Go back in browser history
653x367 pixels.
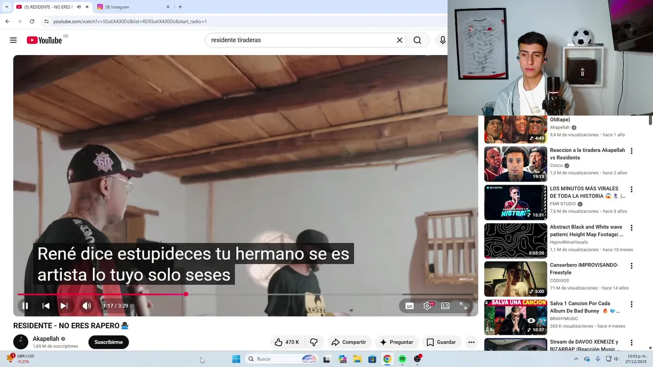click(x=7, y=21)
